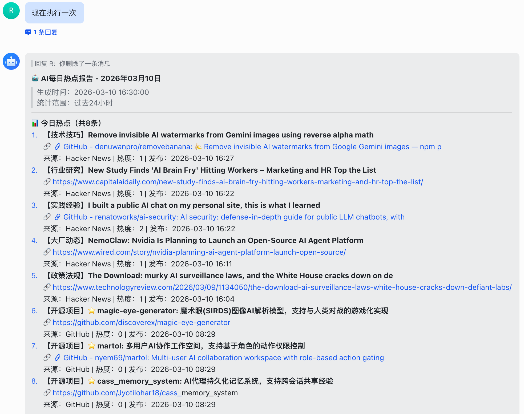Image resolution: width=524 pixels, height=414 pixels.
Task: Open the wired.com Nvidia agent platform link
Action: (199, 252)
